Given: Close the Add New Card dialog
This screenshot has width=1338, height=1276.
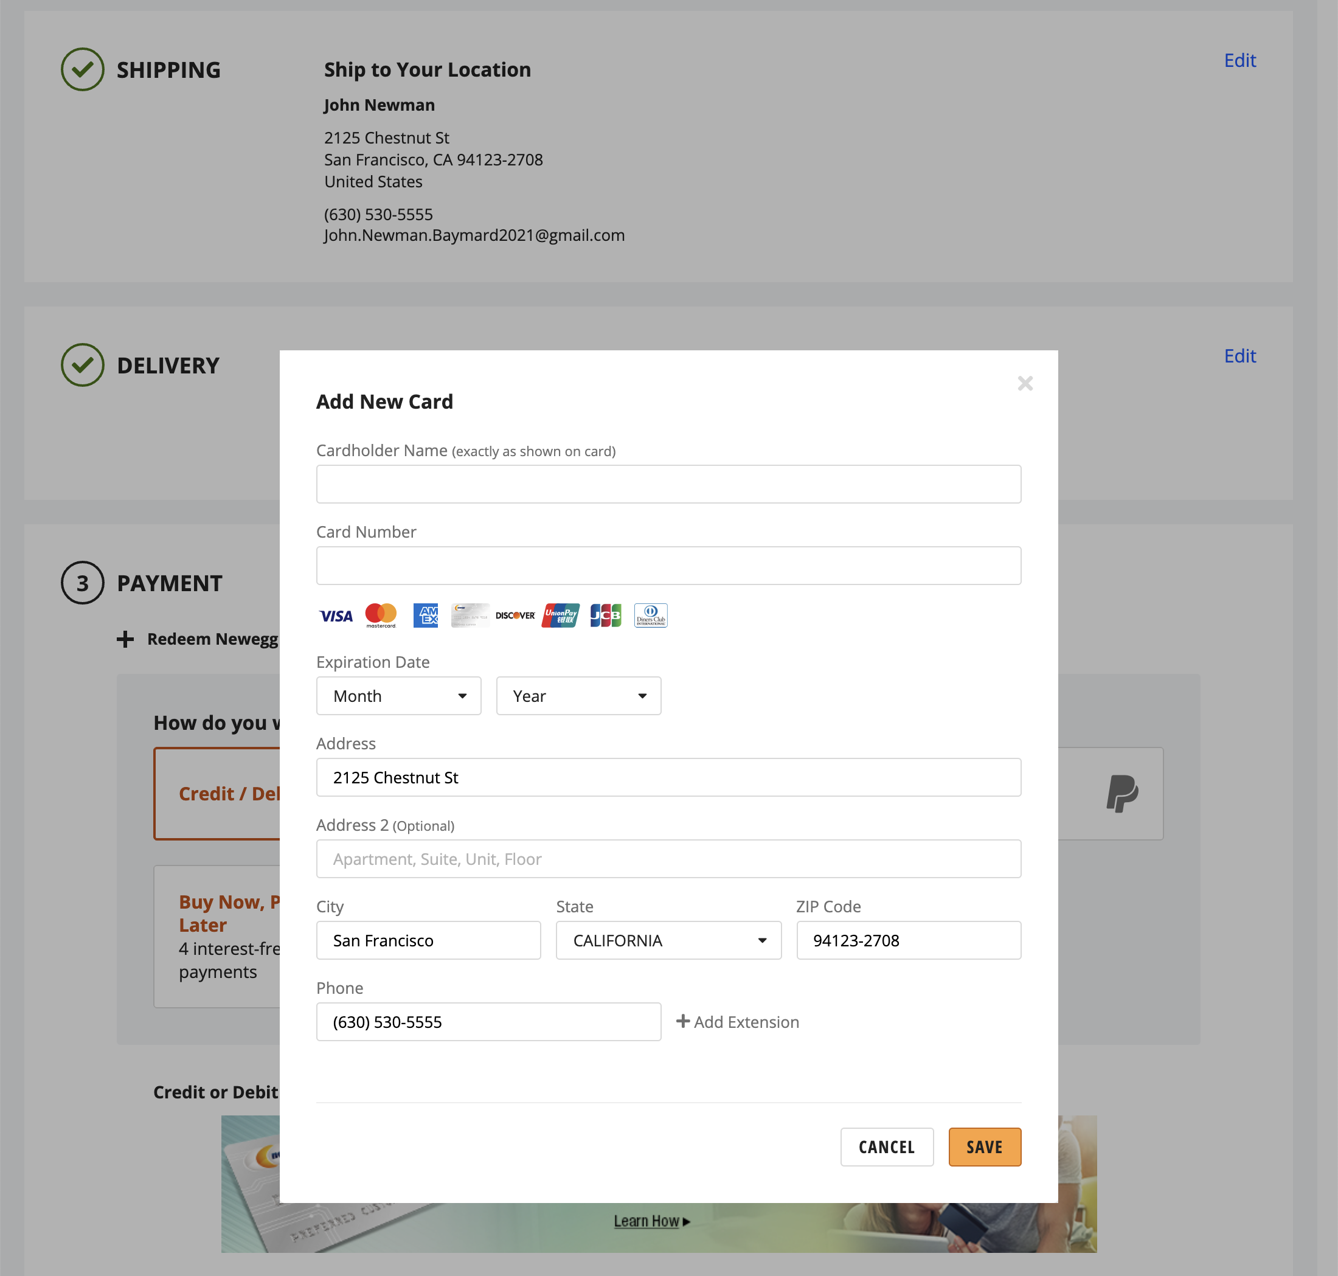Looking at the screenshot, I should click(x=1026, y=383).
